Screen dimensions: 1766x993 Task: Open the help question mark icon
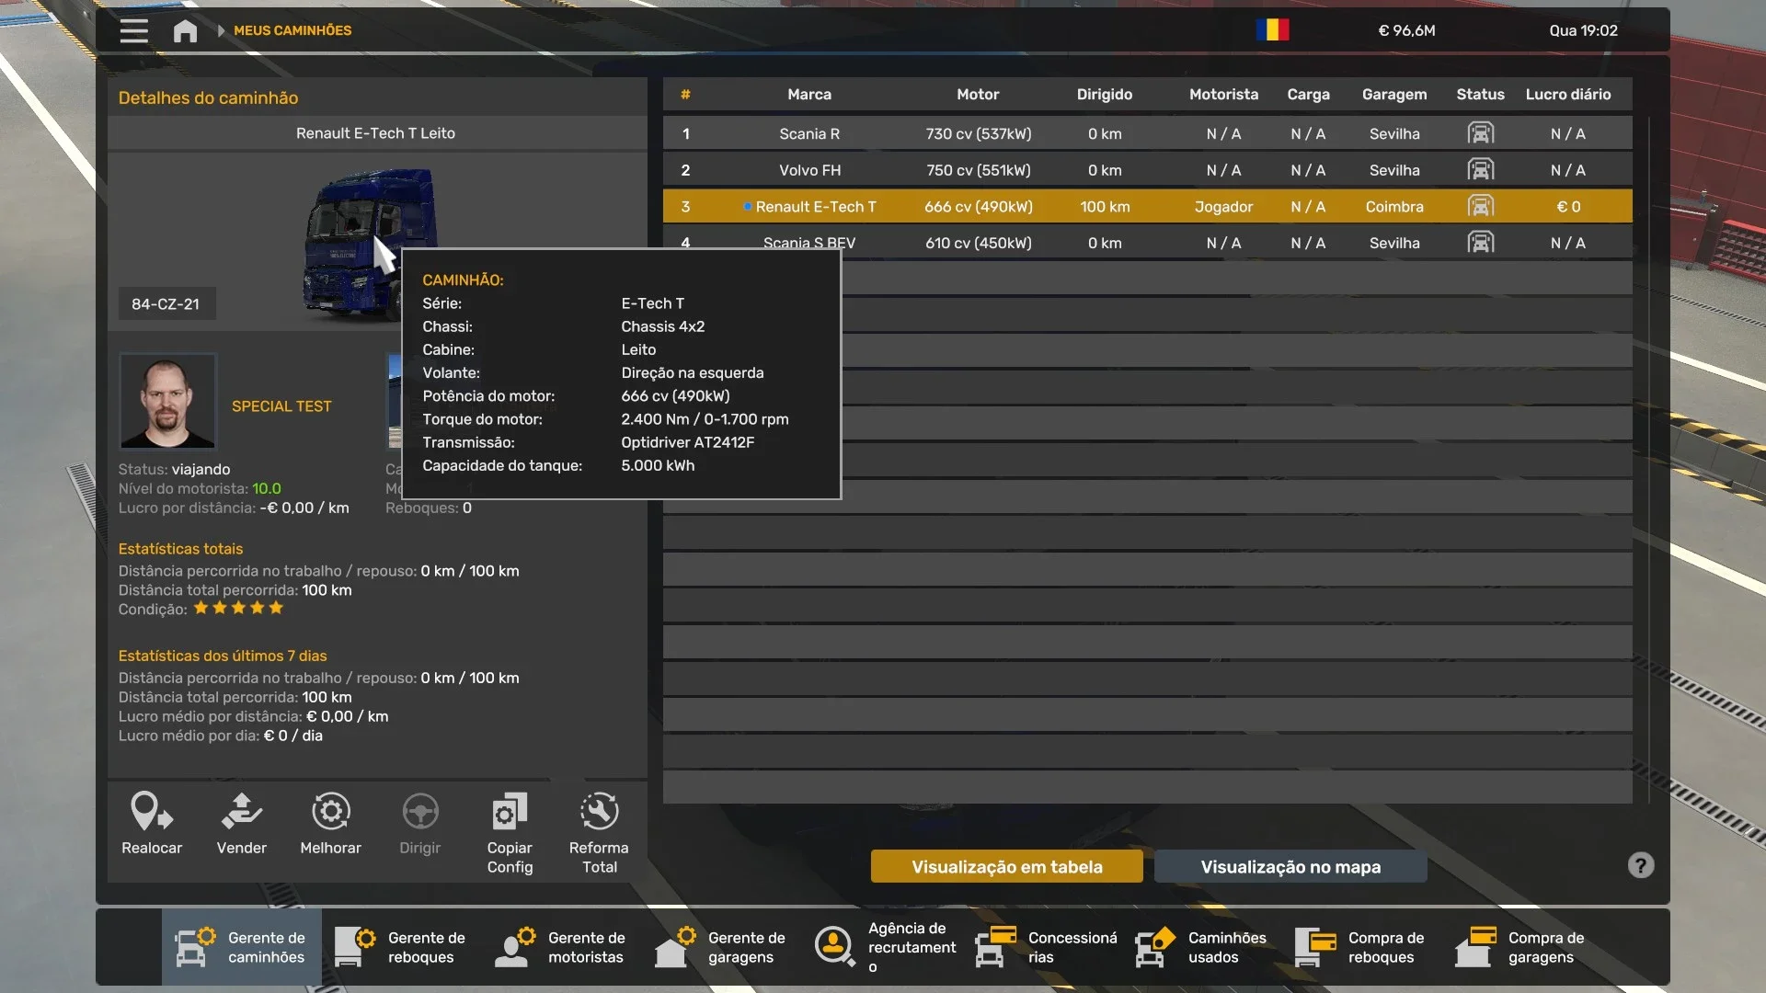[1640, 865]
